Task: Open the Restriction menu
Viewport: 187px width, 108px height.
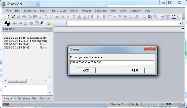Action: tap(59, 11)
